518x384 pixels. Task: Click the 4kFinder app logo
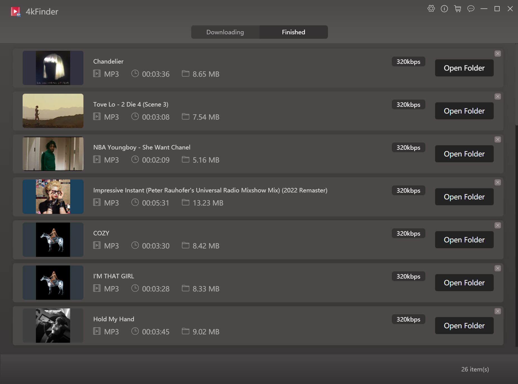[15, 11]
